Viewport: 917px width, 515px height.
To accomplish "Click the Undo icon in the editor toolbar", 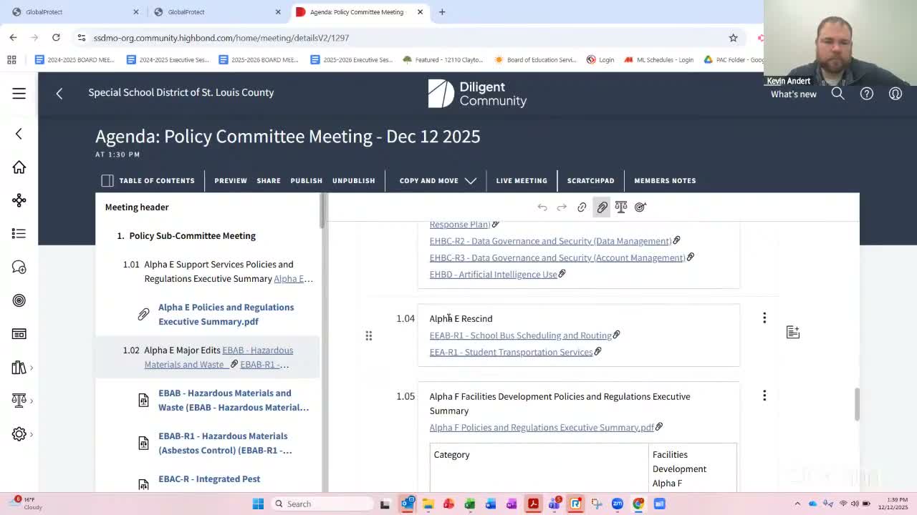I will [x=542, y=207].
